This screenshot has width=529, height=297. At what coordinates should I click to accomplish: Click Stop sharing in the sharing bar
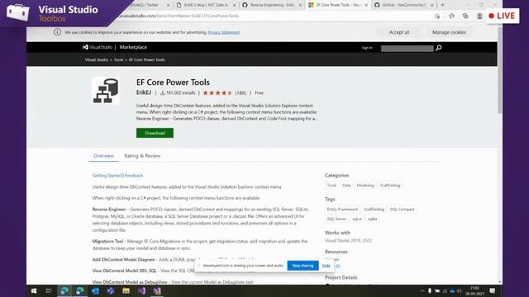[x=303, y=266]
